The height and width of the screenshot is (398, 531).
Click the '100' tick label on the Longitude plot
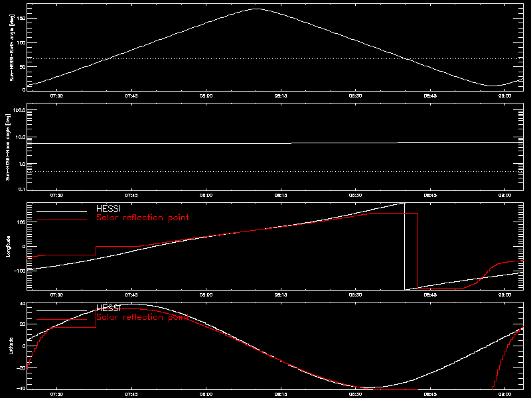pyautogui.click(x=21, y=222)
